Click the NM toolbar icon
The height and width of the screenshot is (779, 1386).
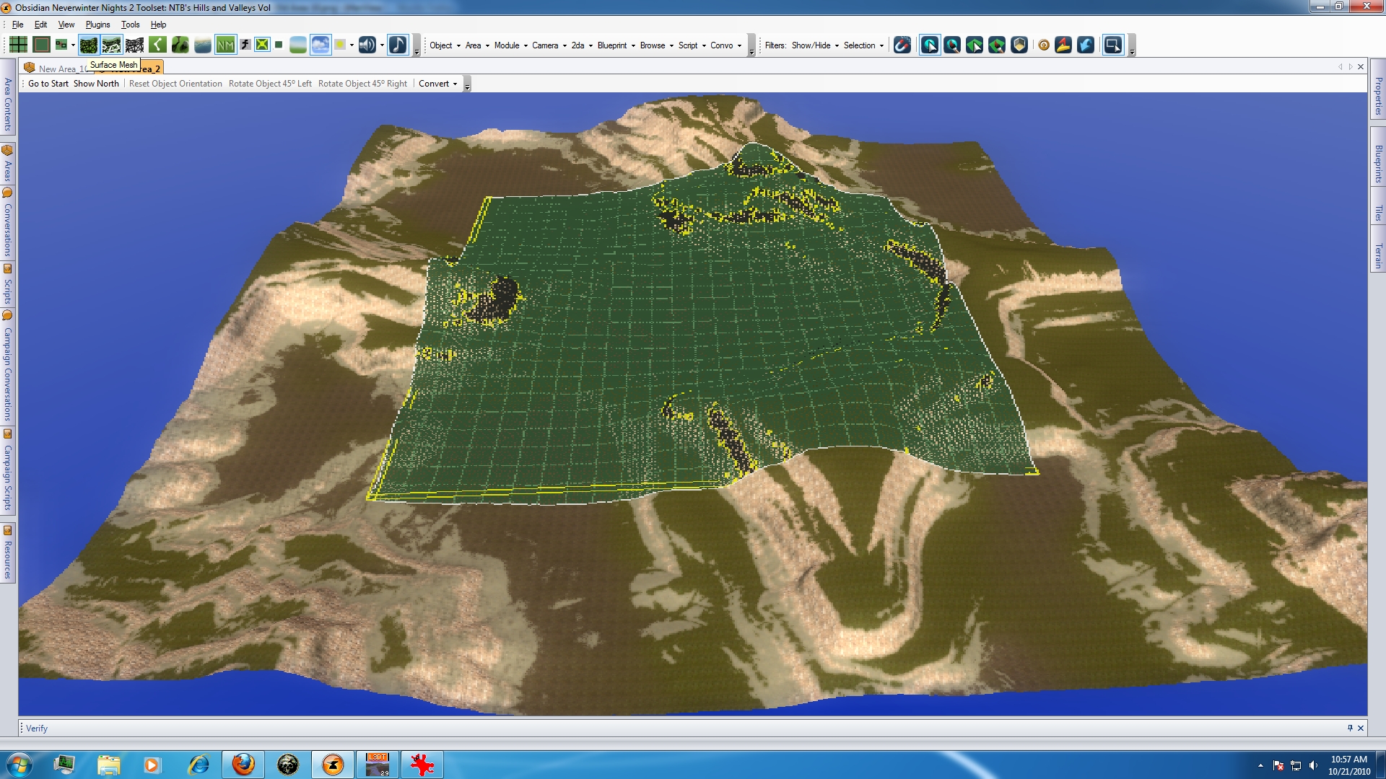click(x=225, y=45)
